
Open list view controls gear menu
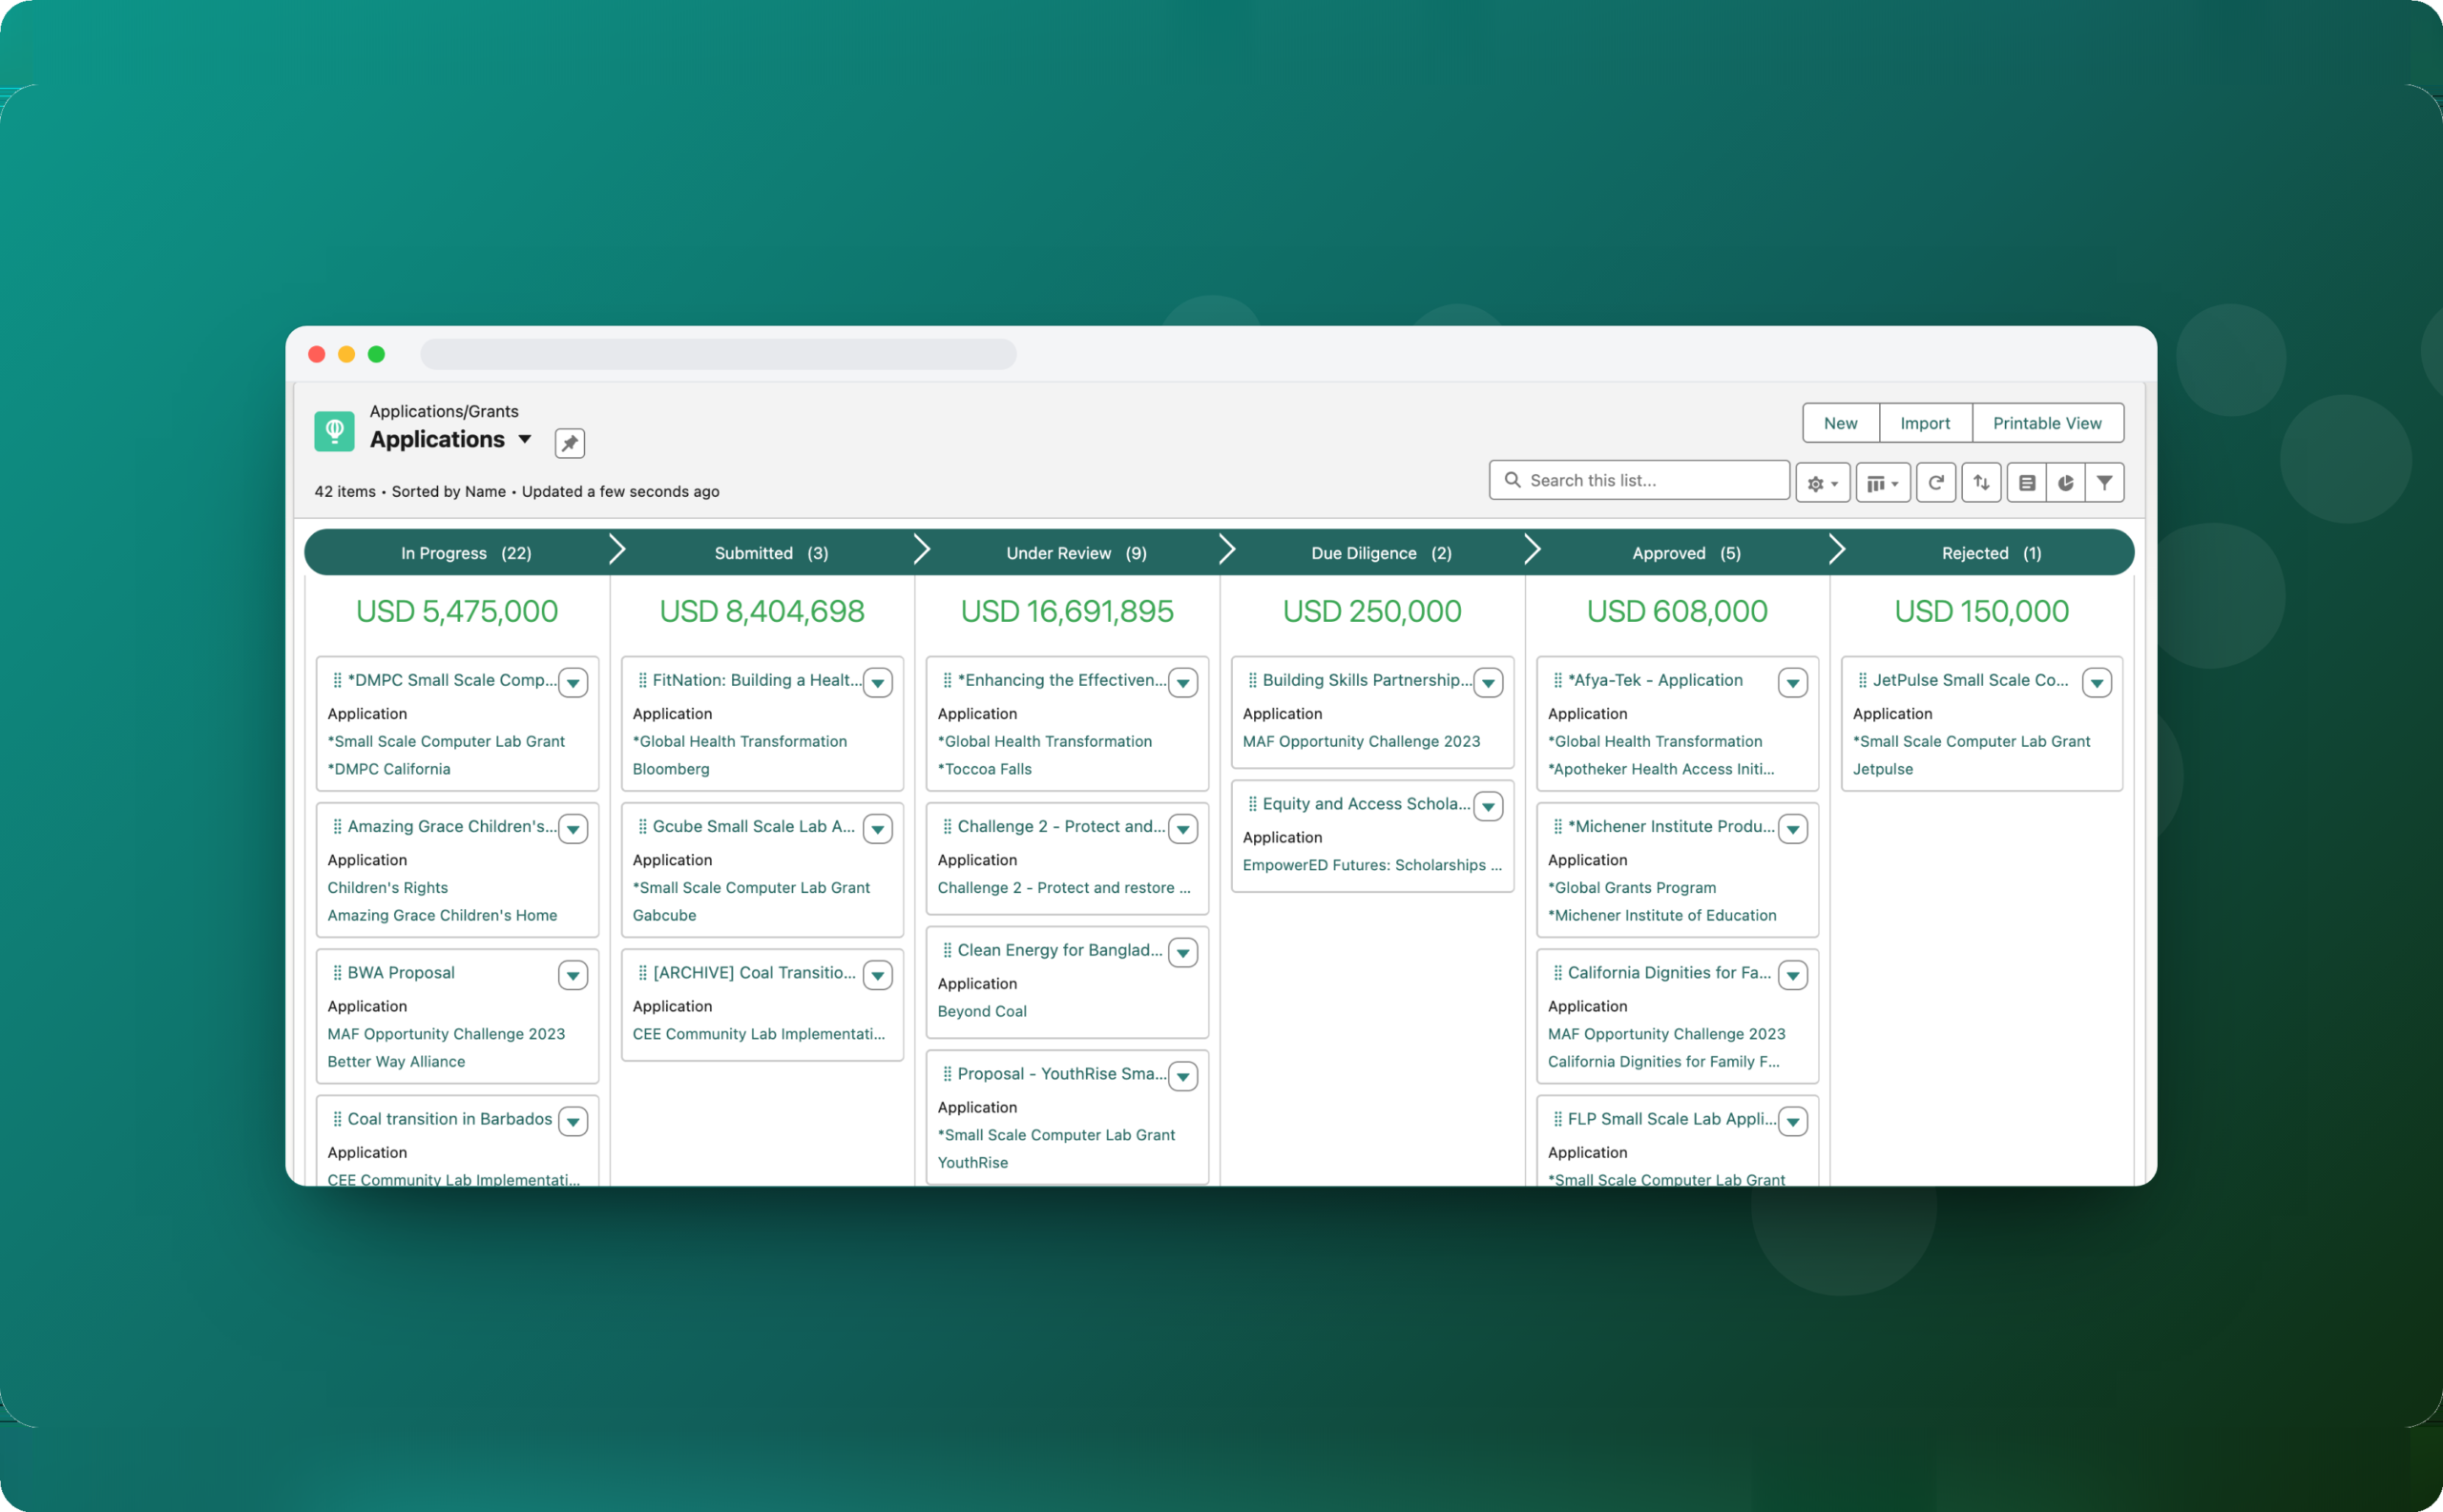[x=1822, y=483]
